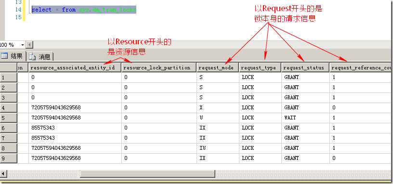Select row header 7
The height and width of the screenshot is (184, 393).
tap(9, 138)
